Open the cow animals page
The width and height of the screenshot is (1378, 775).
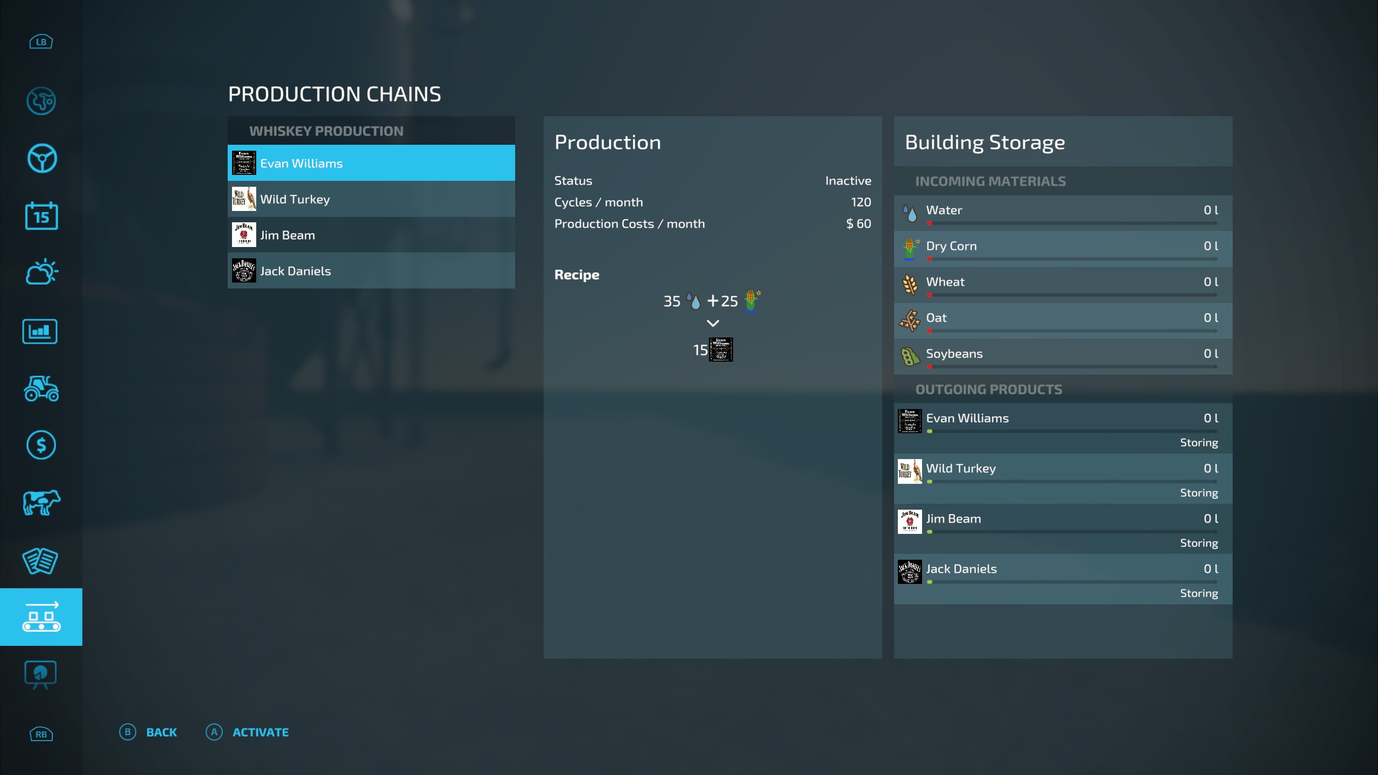click(41, 503)
